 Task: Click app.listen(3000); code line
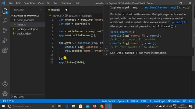72,62
